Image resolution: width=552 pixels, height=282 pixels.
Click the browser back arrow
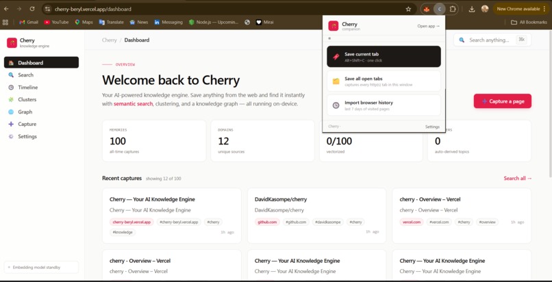pos(6,9)
